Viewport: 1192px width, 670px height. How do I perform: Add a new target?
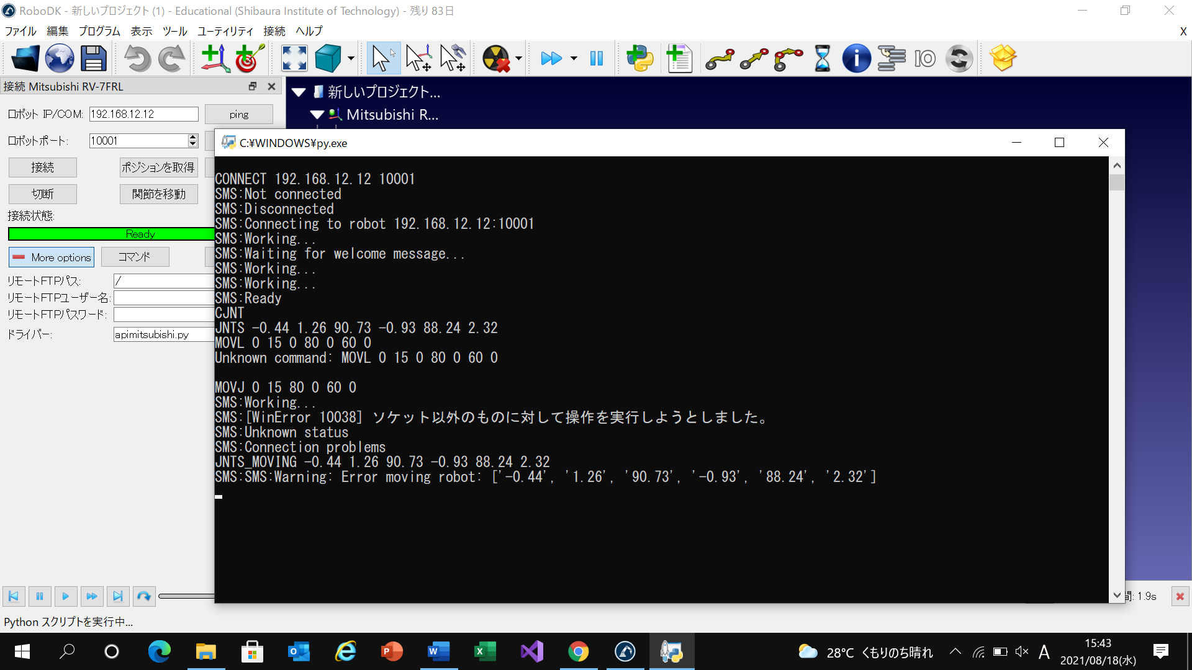coord(250,59)
